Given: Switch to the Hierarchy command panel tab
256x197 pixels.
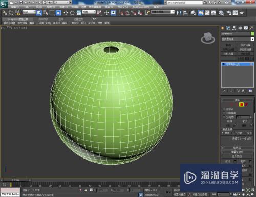Looking at the screenshot, I should pyautogui.click(x=234, y=28).
